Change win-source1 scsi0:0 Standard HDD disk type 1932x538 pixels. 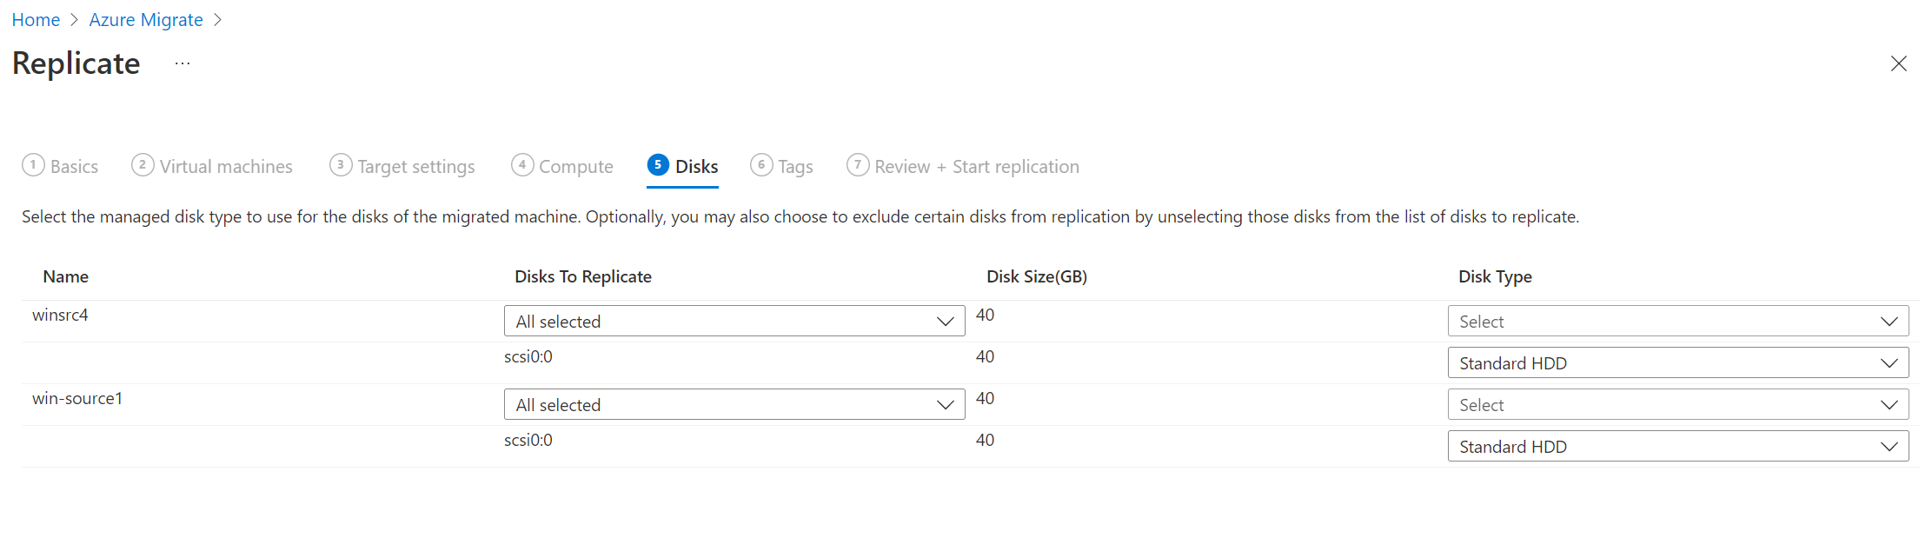(x=1677, y=447)
